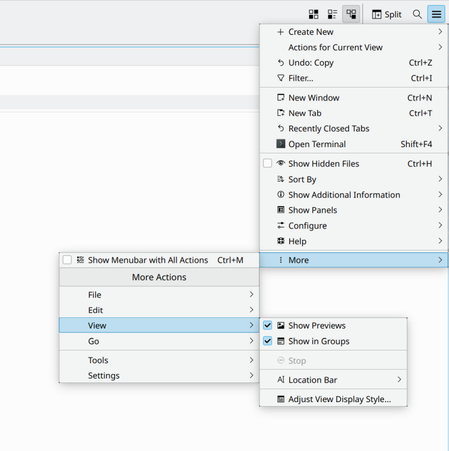Switch to details view mode
449x451 pixels.
[351, 14]
